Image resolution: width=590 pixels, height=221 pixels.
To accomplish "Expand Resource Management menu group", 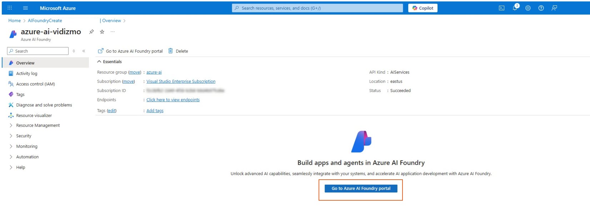I will coord(11,125).
